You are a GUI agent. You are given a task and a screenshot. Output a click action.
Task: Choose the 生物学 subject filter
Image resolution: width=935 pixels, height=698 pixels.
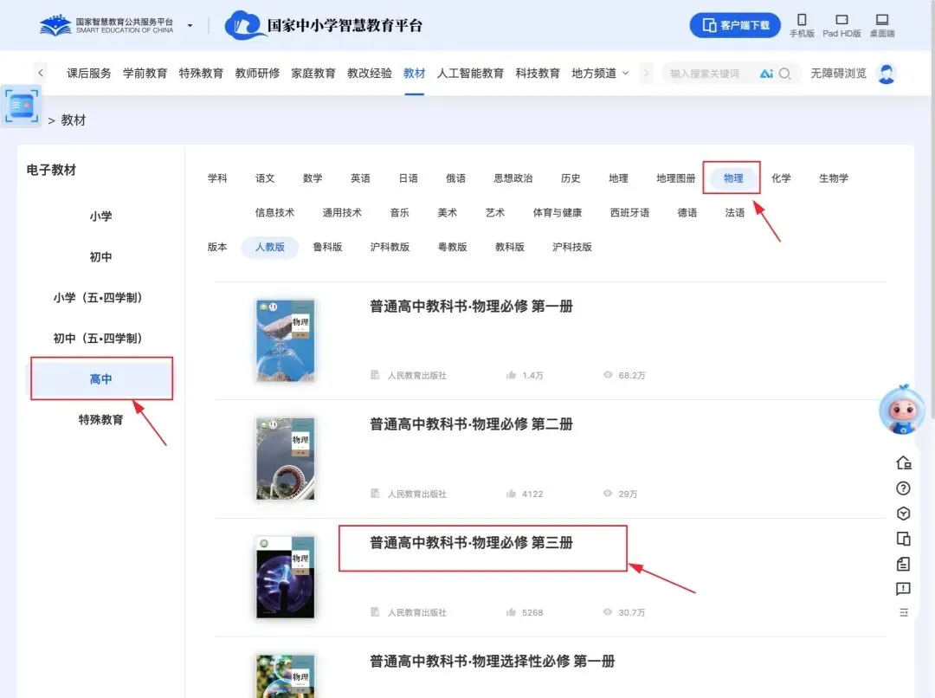point(833,178)
